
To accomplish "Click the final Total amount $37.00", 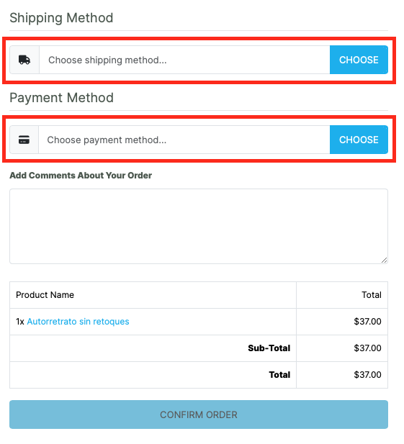I will coord(367,375).
